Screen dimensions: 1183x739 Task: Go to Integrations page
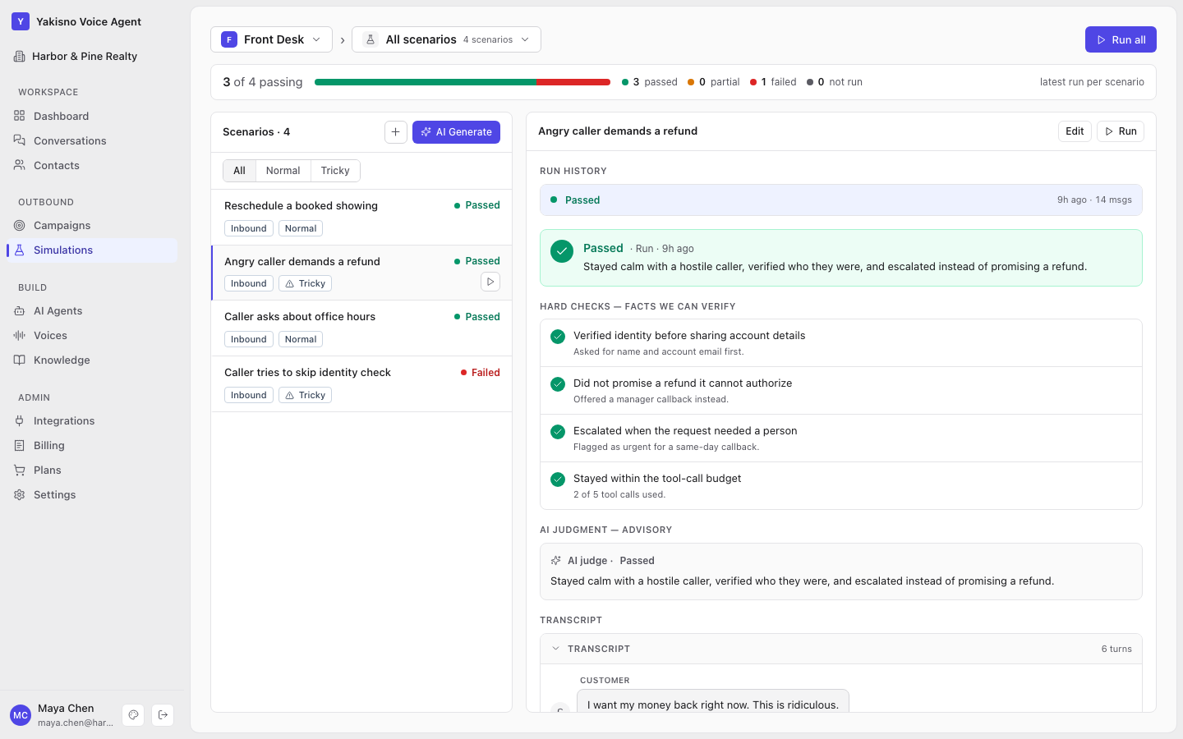pos(92,420)
